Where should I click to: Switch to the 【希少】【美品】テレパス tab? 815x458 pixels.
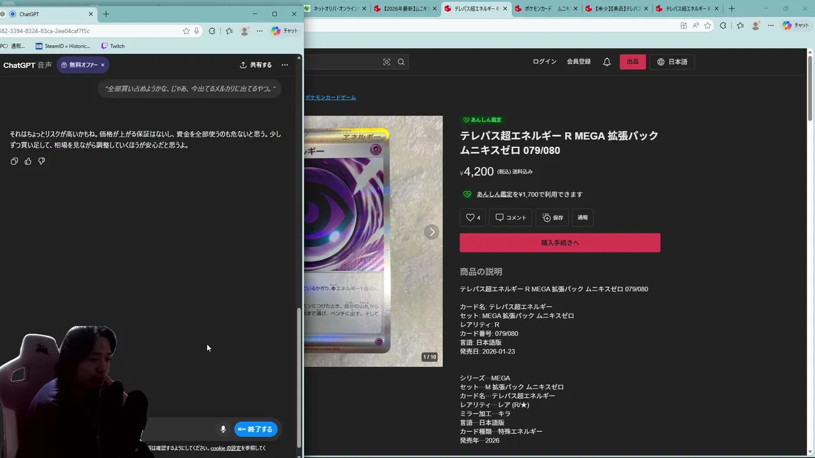click(616, 8)
